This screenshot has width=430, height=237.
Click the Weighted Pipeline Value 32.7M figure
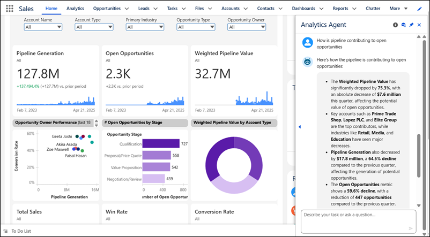(x=212, y=74)
